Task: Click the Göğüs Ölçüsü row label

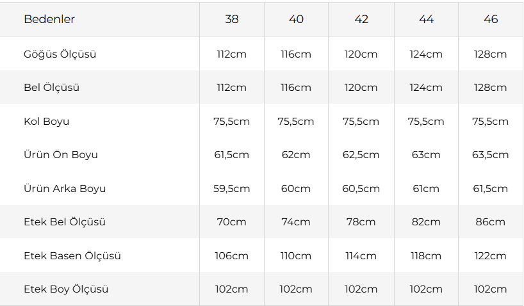Action: (x=60, y=54)
